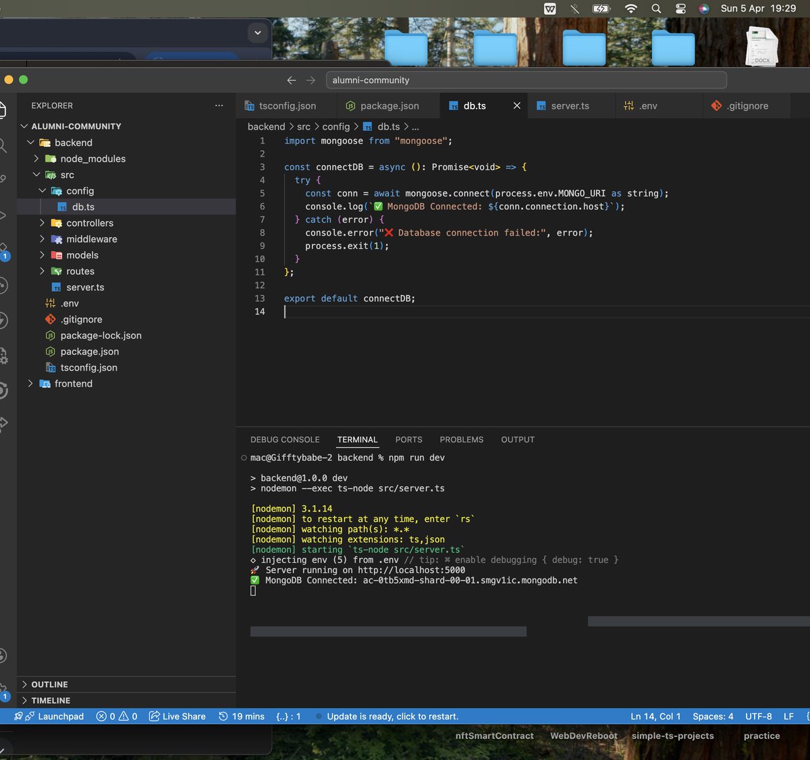This screenshot has width=810, height=760.
Task: Switch to the server.ts editor tab
Action: coord(570,106)
